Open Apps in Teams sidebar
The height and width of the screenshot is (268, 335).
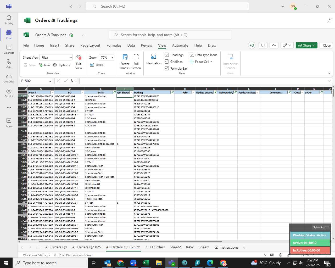[9, 122]
